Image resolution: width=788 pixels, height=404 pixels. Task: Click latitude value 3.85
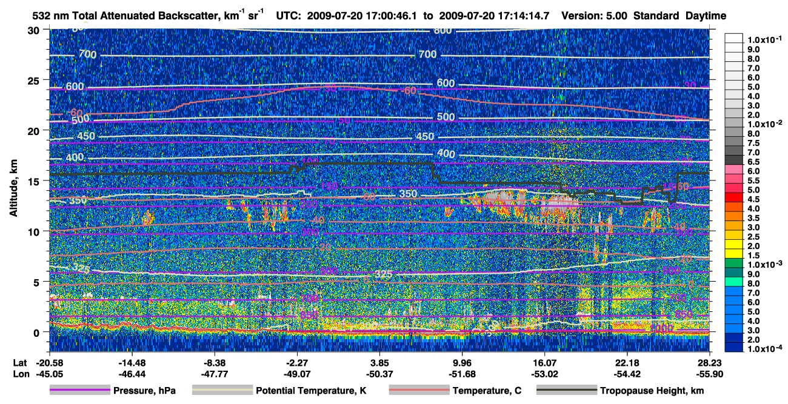(x=379, y=363)
